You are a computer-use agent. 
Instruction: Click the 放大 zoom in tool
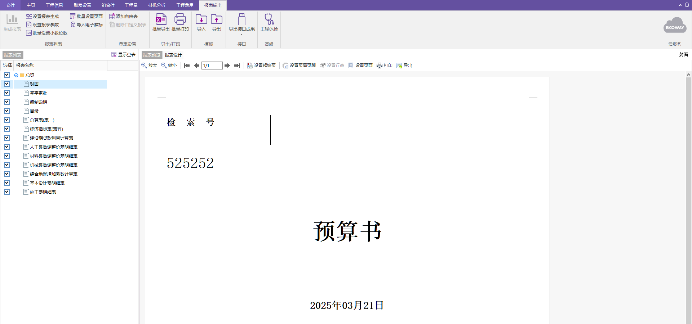point(149,66)
